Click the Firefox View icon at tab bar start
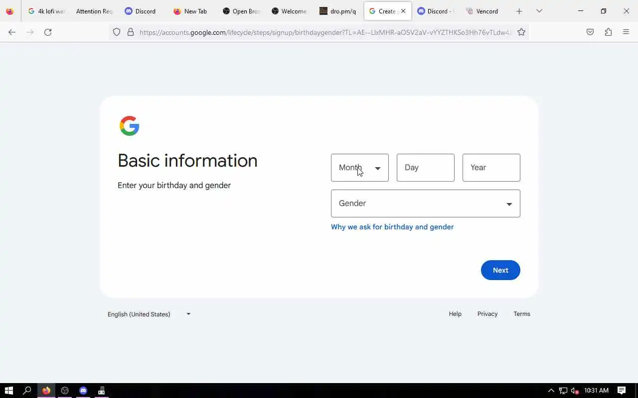This screenshot has width=638, height=398. (x=9, y=11)
